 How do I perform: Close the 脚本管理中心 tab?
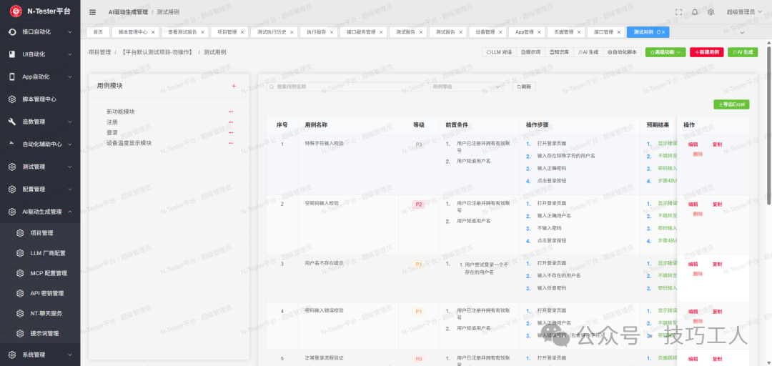click(x=153, y=32)
